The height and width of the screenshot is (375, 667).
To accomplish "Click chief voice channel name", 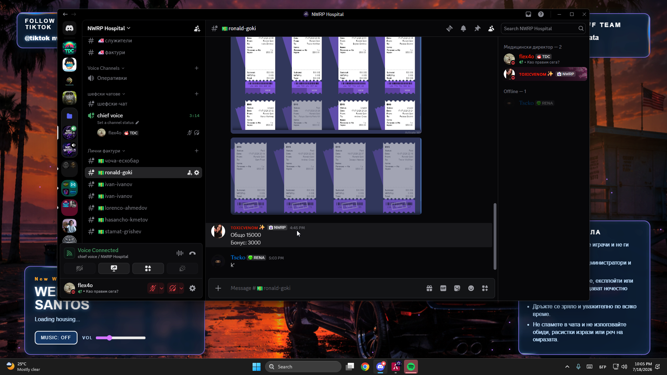I will pyautogui.click(x=110, y=116).
